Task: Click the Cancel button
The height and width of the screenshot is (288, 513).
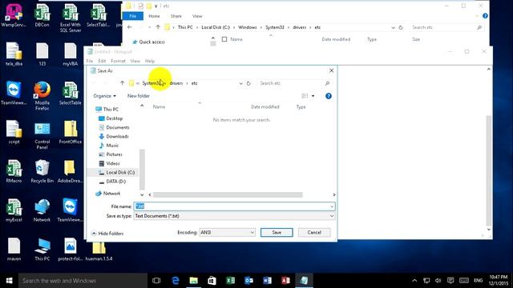Action: pos(314,233)
